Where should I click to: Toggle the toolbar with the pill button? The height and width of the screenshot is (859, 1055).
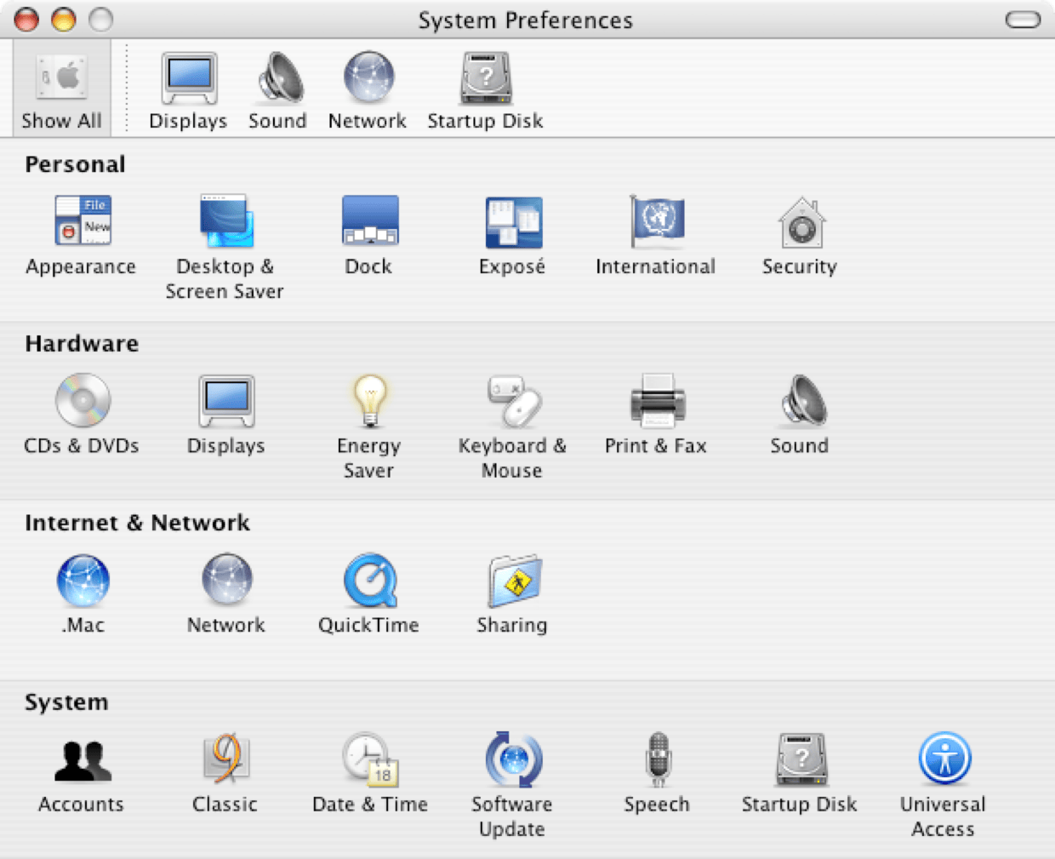tap(1023, 20)
